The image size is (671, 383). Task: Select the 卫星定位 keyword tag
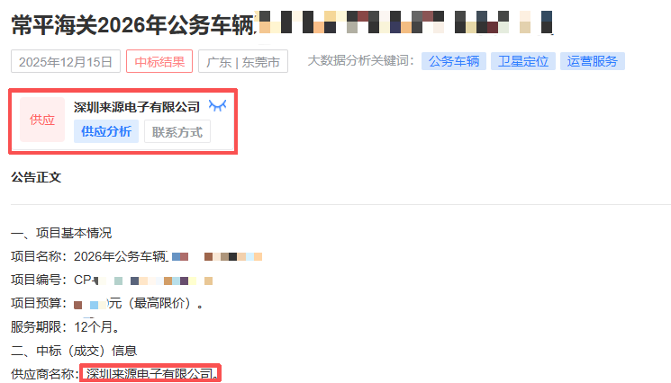(523, 61)
